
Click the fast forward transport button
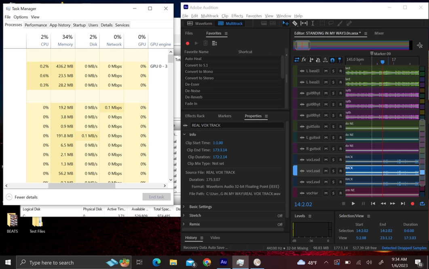click(x=393, y=203)
